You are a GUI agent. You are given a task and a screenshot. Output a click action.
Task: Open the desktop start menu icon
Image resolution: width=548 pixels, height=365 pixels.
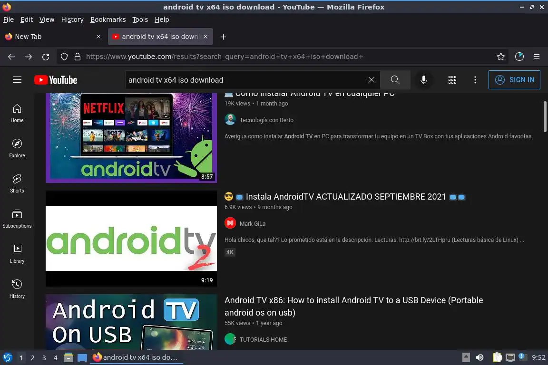tap(7, 357)
